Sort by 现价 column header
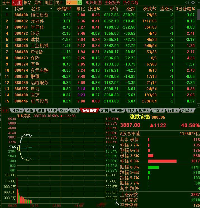200x208 pixels. tap(114, 9)
